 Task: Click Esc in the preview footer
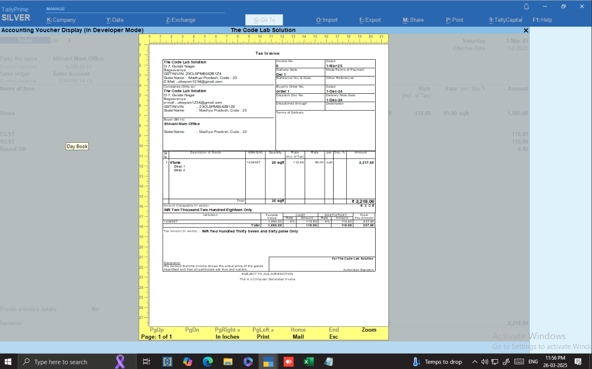334,337
